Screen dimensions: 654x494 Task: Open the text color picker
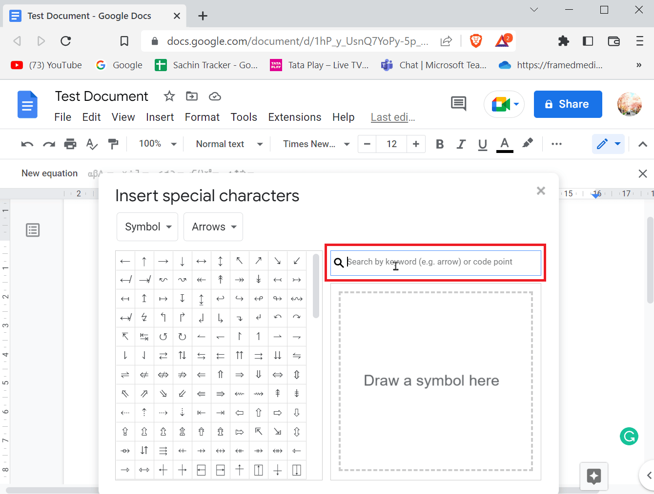pos(505,144)
